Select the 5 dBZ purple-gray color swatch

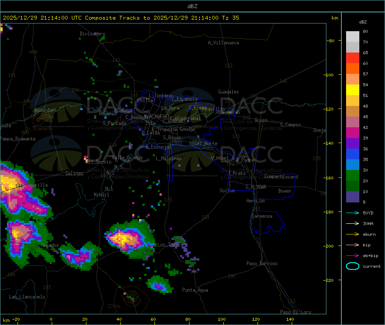click(352, 197)
